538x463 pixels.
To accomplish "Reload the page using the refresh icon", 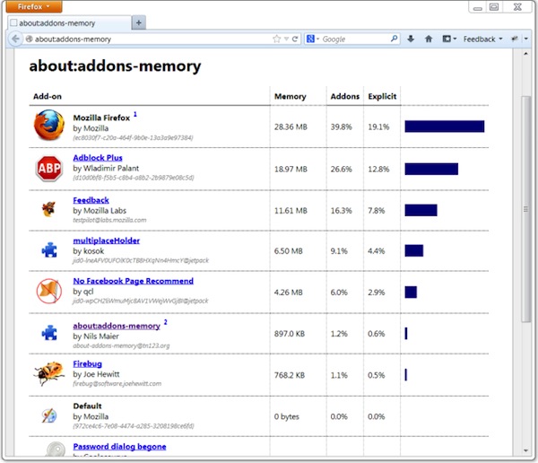I will pyautogui.click(x=296, y=39).
